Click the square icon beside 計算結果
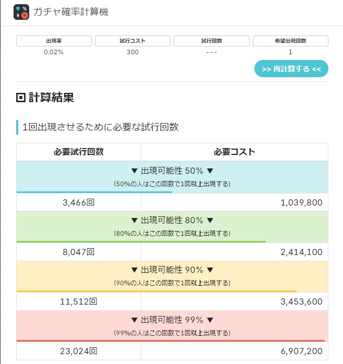The height and width of the screenshot is (364, 343). coord(21,97)
